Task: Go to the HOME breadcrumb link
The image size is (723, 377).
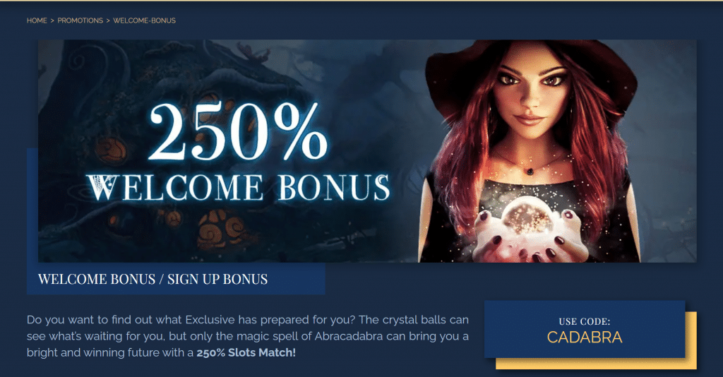Action: pos(37,20)
